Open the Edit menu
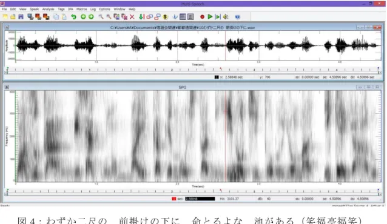Image resolution: width=387 pixels, height=224 pixels. pos(13,9)
